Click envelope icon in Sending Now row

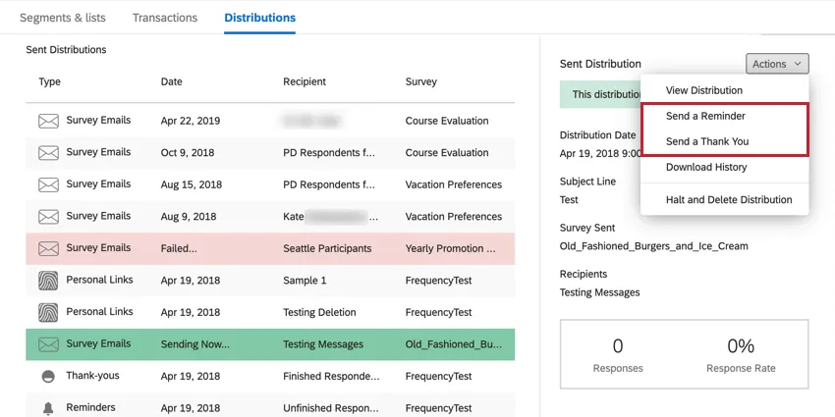(48, 344)
